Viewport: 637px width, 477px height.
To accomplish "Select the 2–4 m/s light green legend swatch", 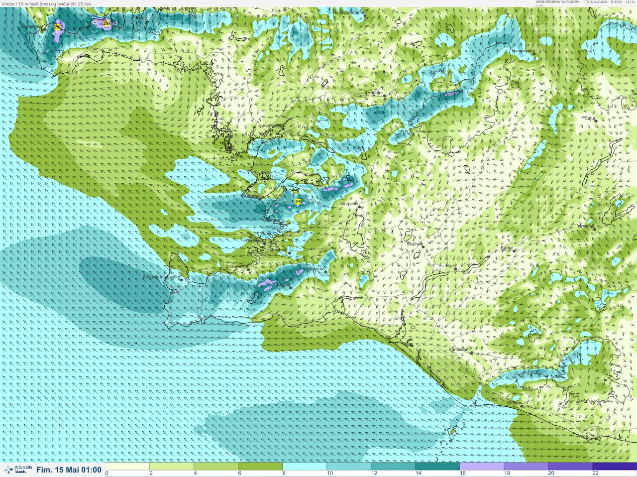I will 172,467.
